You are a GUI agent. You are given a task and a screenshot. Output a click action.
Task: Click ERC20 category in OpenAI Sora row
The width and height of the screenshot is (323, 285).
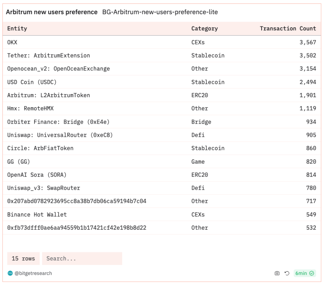199,175
